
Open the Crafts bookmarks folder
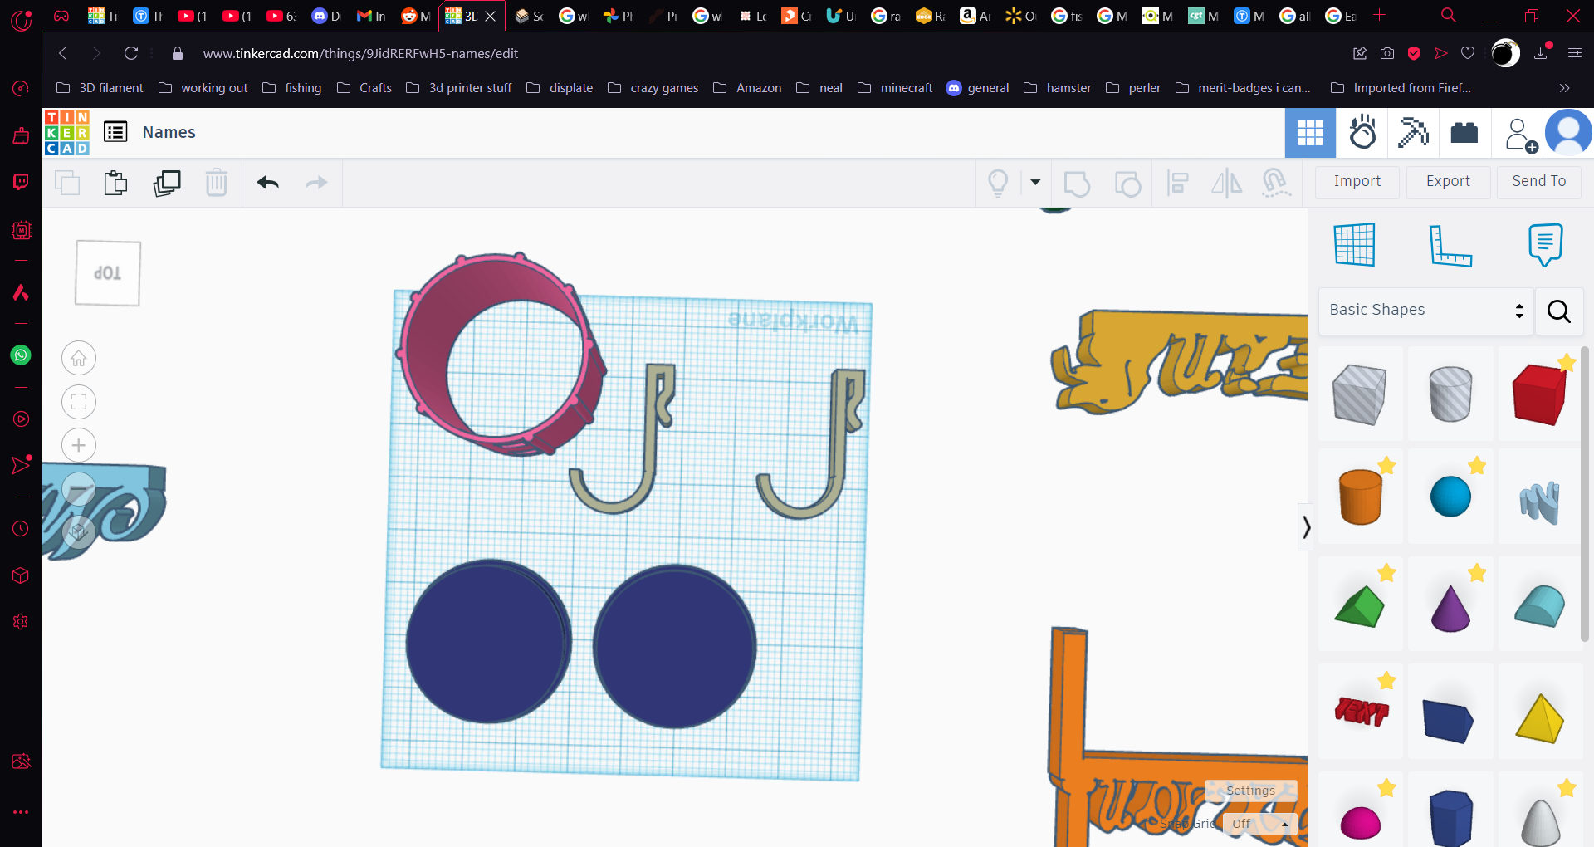click(364, 88)
